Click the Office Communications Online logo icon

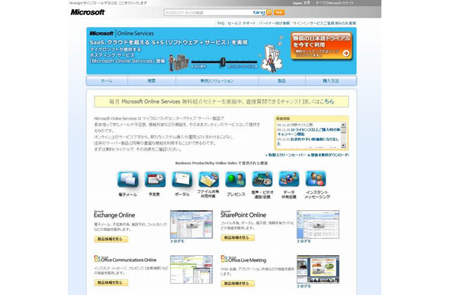(97, 259)
